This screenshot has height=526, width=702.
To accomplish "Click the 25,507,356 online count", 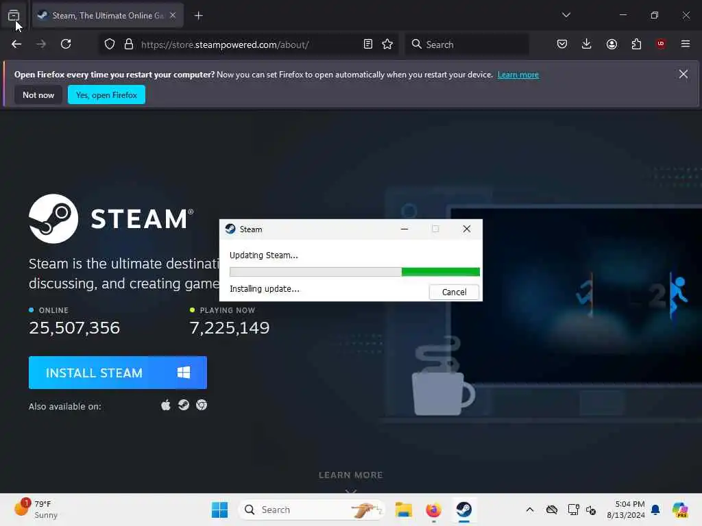I will pos(74,328).
